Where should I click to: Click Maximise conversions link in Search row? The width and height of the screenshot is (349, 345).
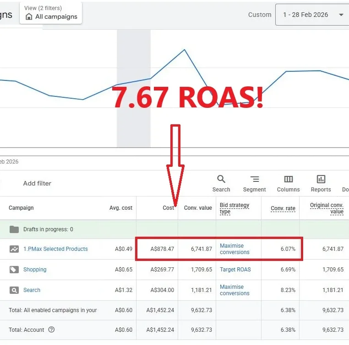[x=234, y=290]
